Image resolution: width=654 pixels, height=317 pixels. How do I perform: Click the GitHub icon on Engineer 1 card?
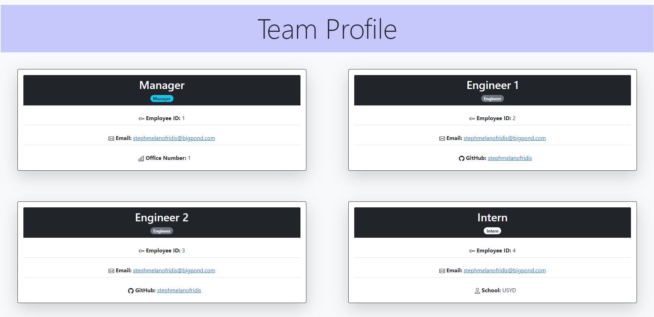(x=461, y=158)
